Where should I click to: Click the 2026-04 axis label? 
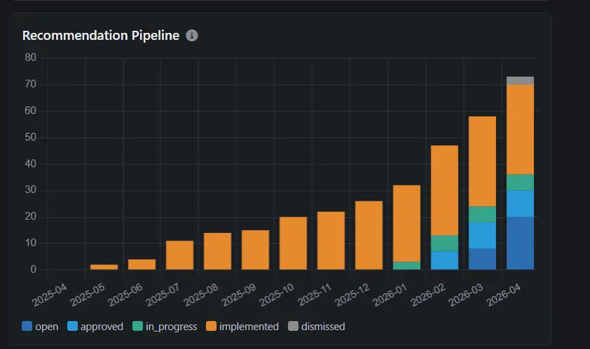pyautogui.click(x=504, y=295)
